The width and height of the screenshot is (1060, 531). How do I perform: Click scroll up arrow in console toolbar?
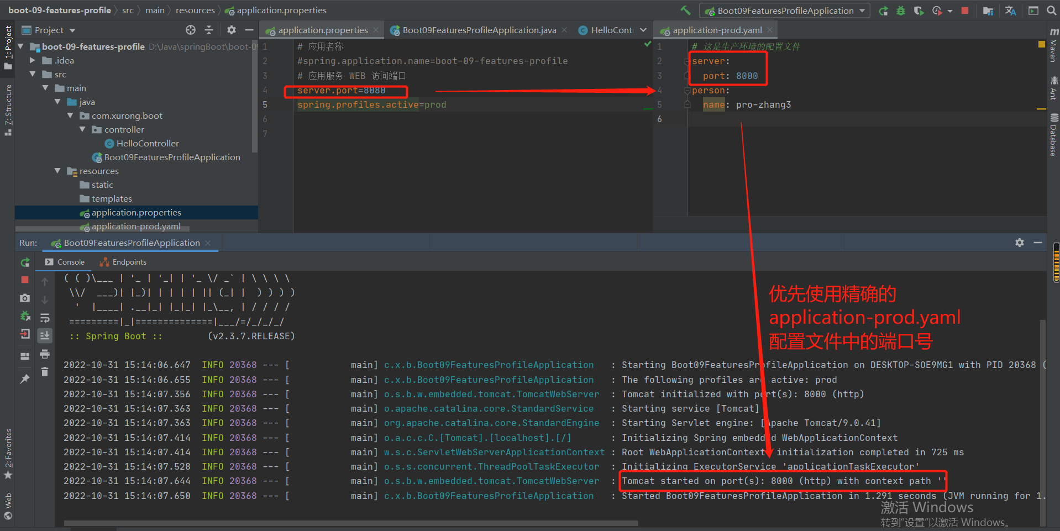45,282
